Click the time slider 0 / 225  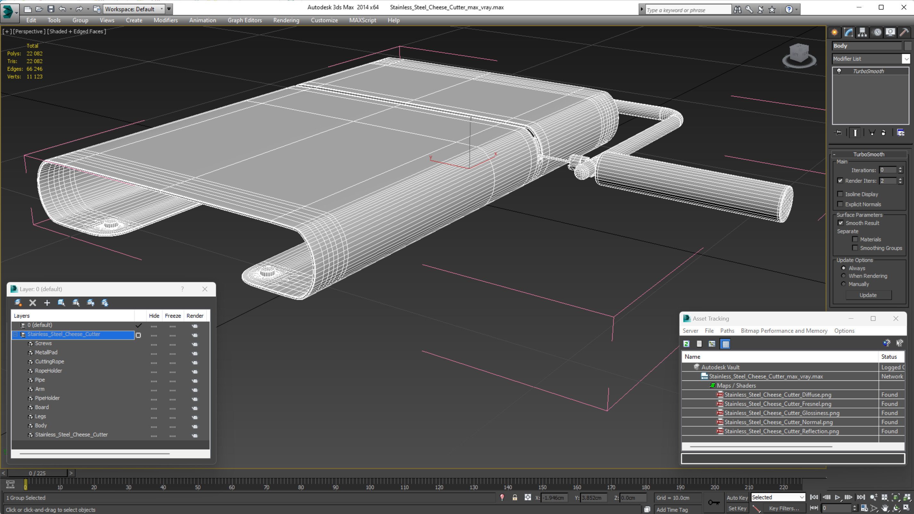click(37, 473)
